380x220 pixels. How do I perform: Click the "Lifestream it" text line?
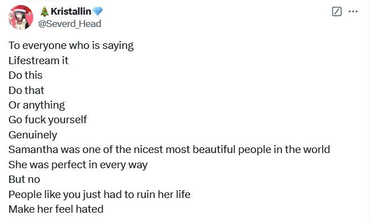tap(38, 61)
